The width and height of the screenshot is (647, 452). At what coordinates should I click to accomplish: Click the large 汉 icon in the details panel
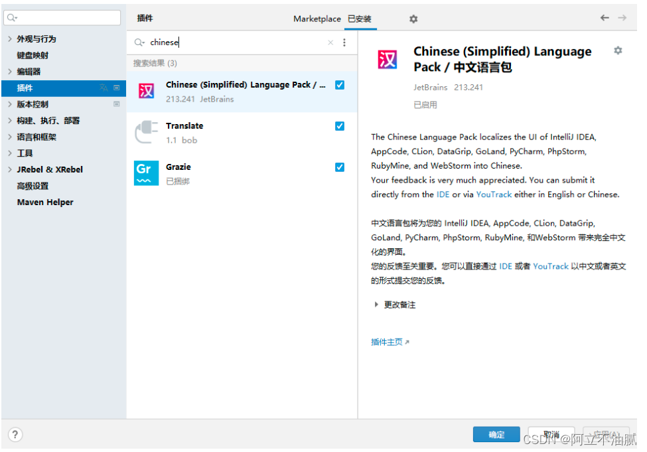[388, 59]
